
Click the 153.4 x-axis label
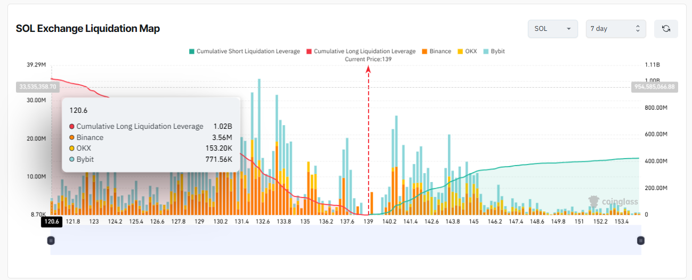[x=622, y=221]
